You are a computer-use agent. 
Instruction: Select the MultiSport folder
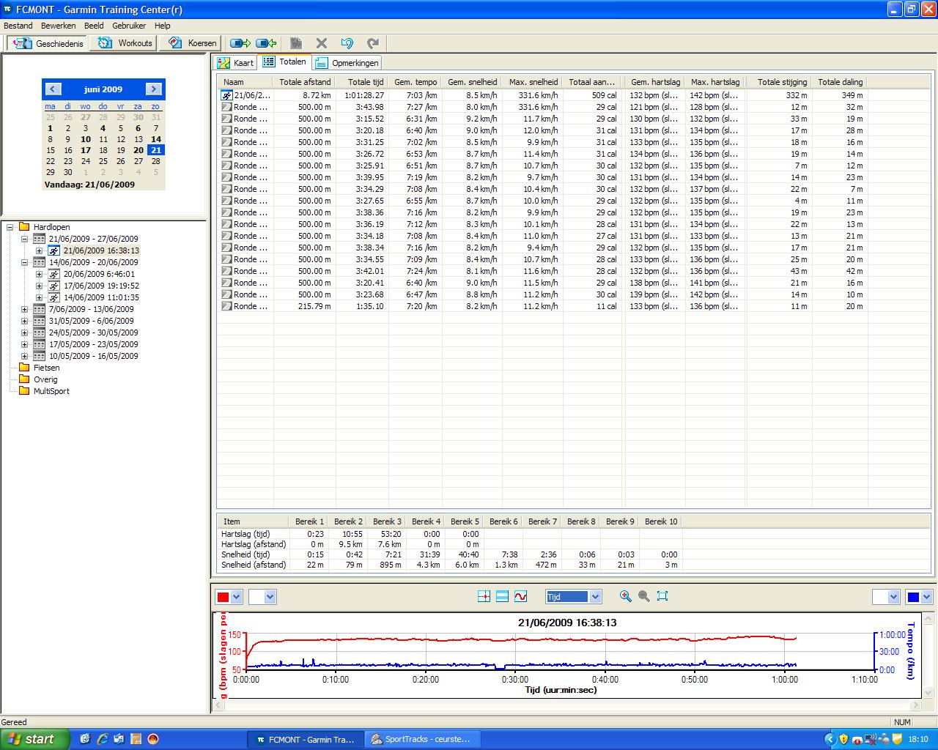pos(51,391)
